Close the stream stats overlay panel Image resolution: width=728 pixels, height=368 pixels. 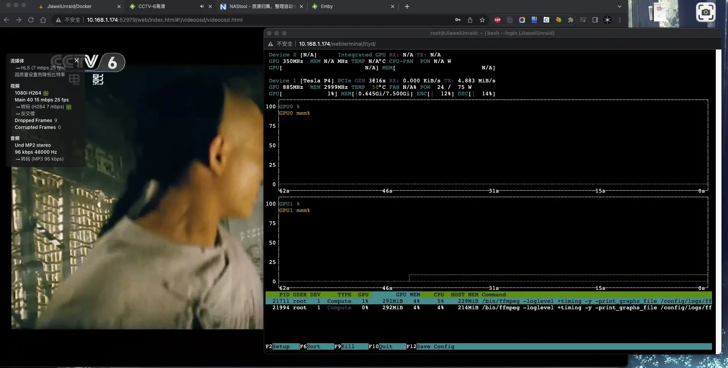click(x=77, y=60)
